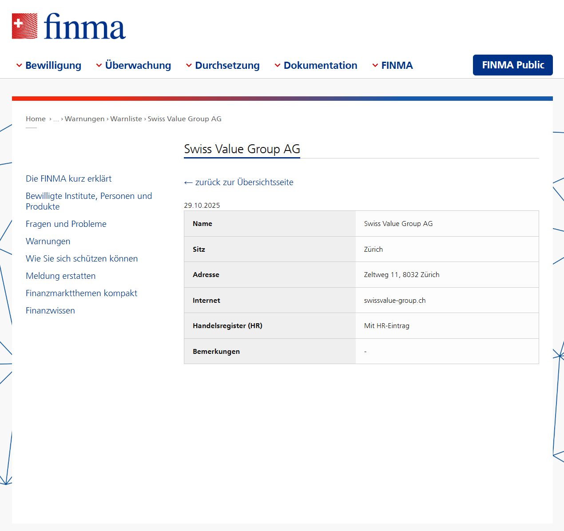The image size is (564, 531).
Task: Click the Internet row label
Action: pos(207,301)
